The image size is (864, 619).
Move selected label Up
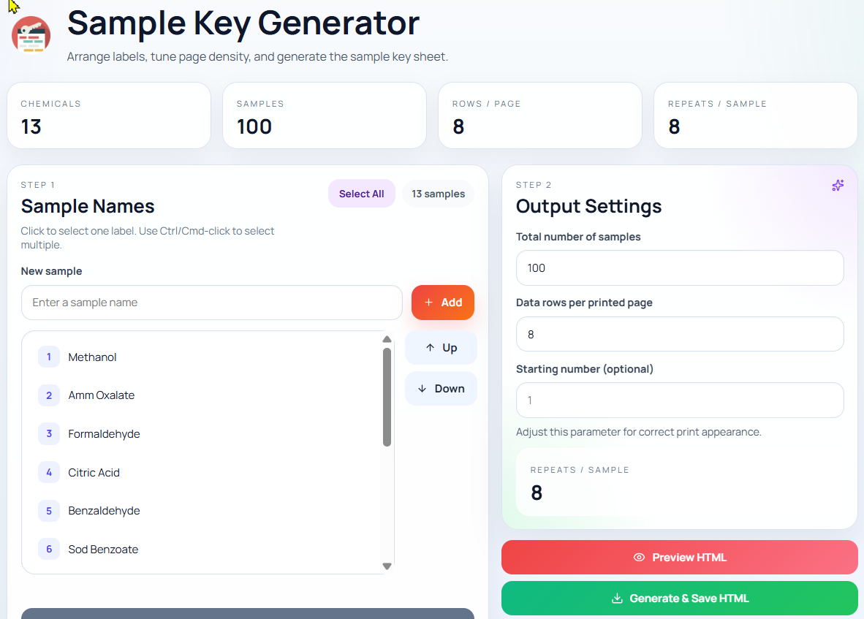441,347
